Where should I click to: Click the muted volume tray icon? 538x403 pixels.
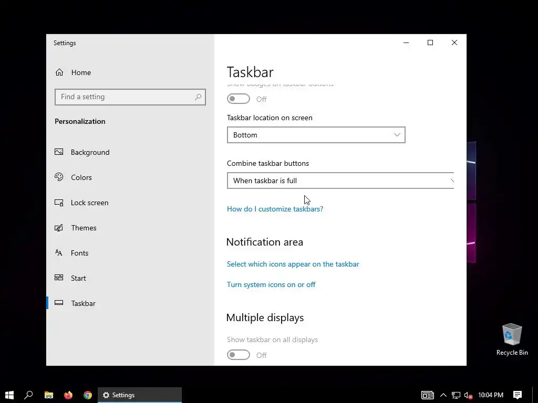(468, 395)
